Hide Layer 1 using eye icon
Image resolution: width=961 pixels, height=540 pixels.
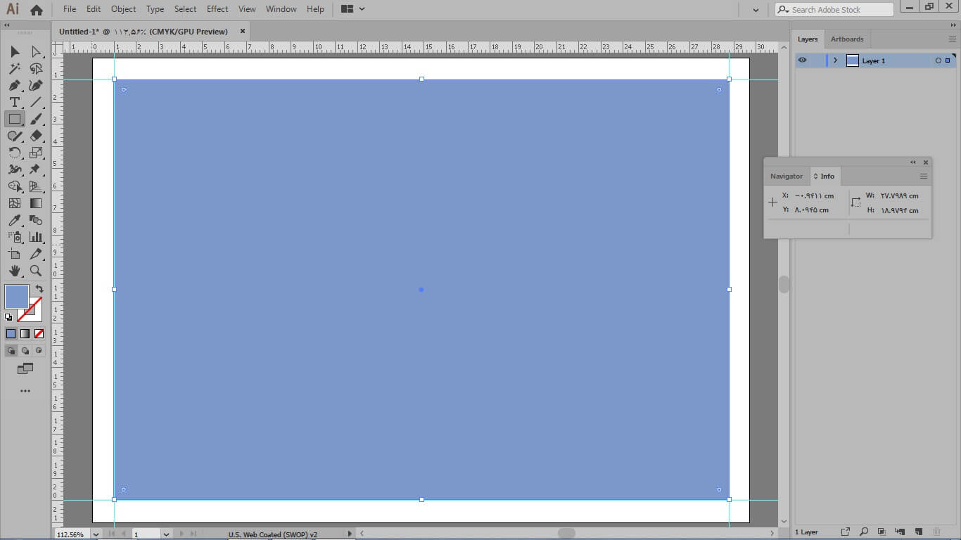click(x=802, y=60)
